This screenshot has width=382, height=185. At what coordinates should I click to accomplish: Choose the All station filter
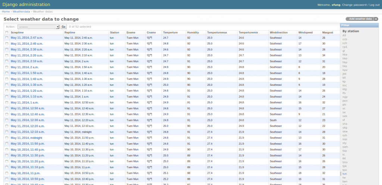point(344,35)
